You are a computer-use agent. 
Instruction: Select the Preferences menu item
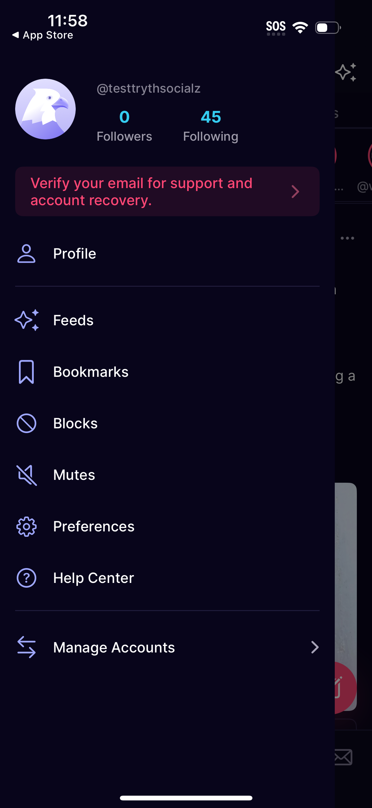pyautogui.click(x=94, y=526)
